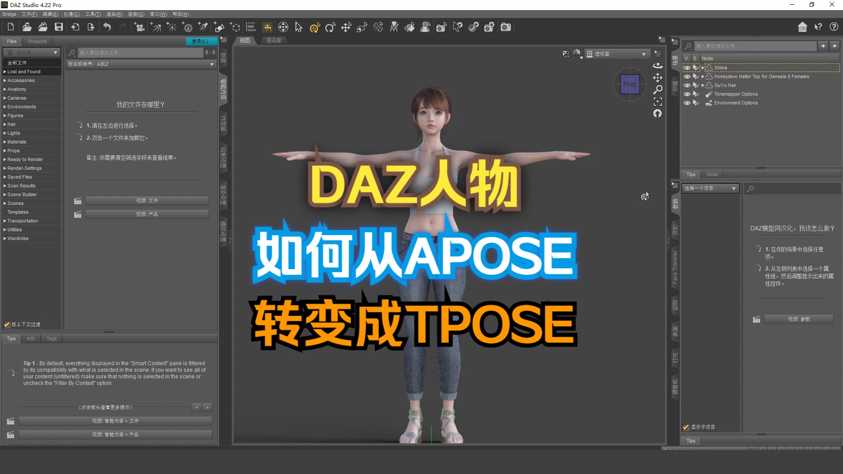843x474 pixels.
Task: Click the 视频: 产品 link button
Action: [x=148, y=214]
